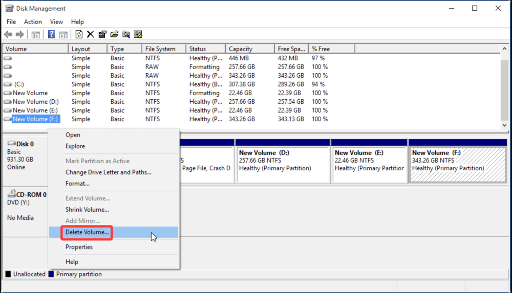Screen dimensions: 512x293
Task: Toggle the Show/Hide Console Tree icon
Action: [36, 34]
